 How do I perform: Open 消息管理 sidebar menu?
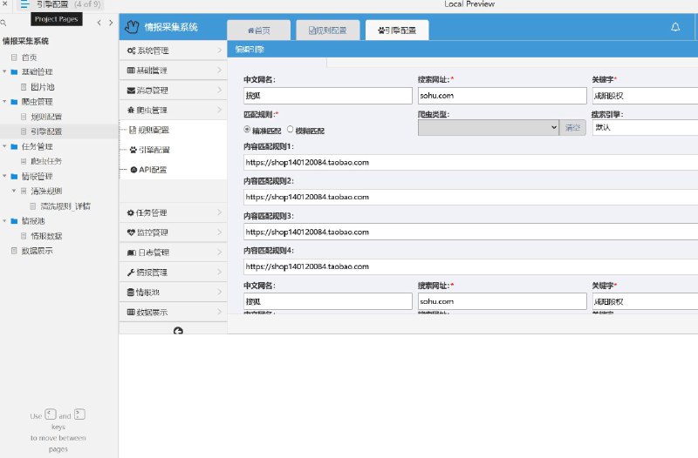(173, 91)
